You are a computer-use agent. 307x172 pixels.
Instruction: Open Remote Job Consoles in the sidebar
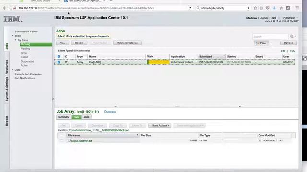[x=28, y=74]
